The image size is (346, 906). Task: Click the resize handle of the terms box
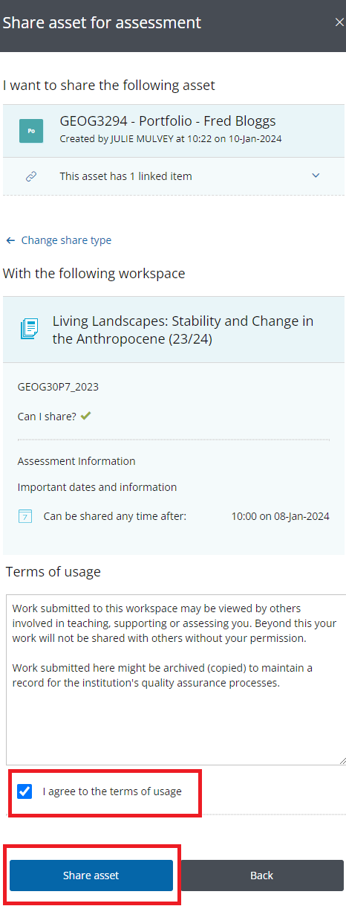pyautogui.click(x=342, y=761)
